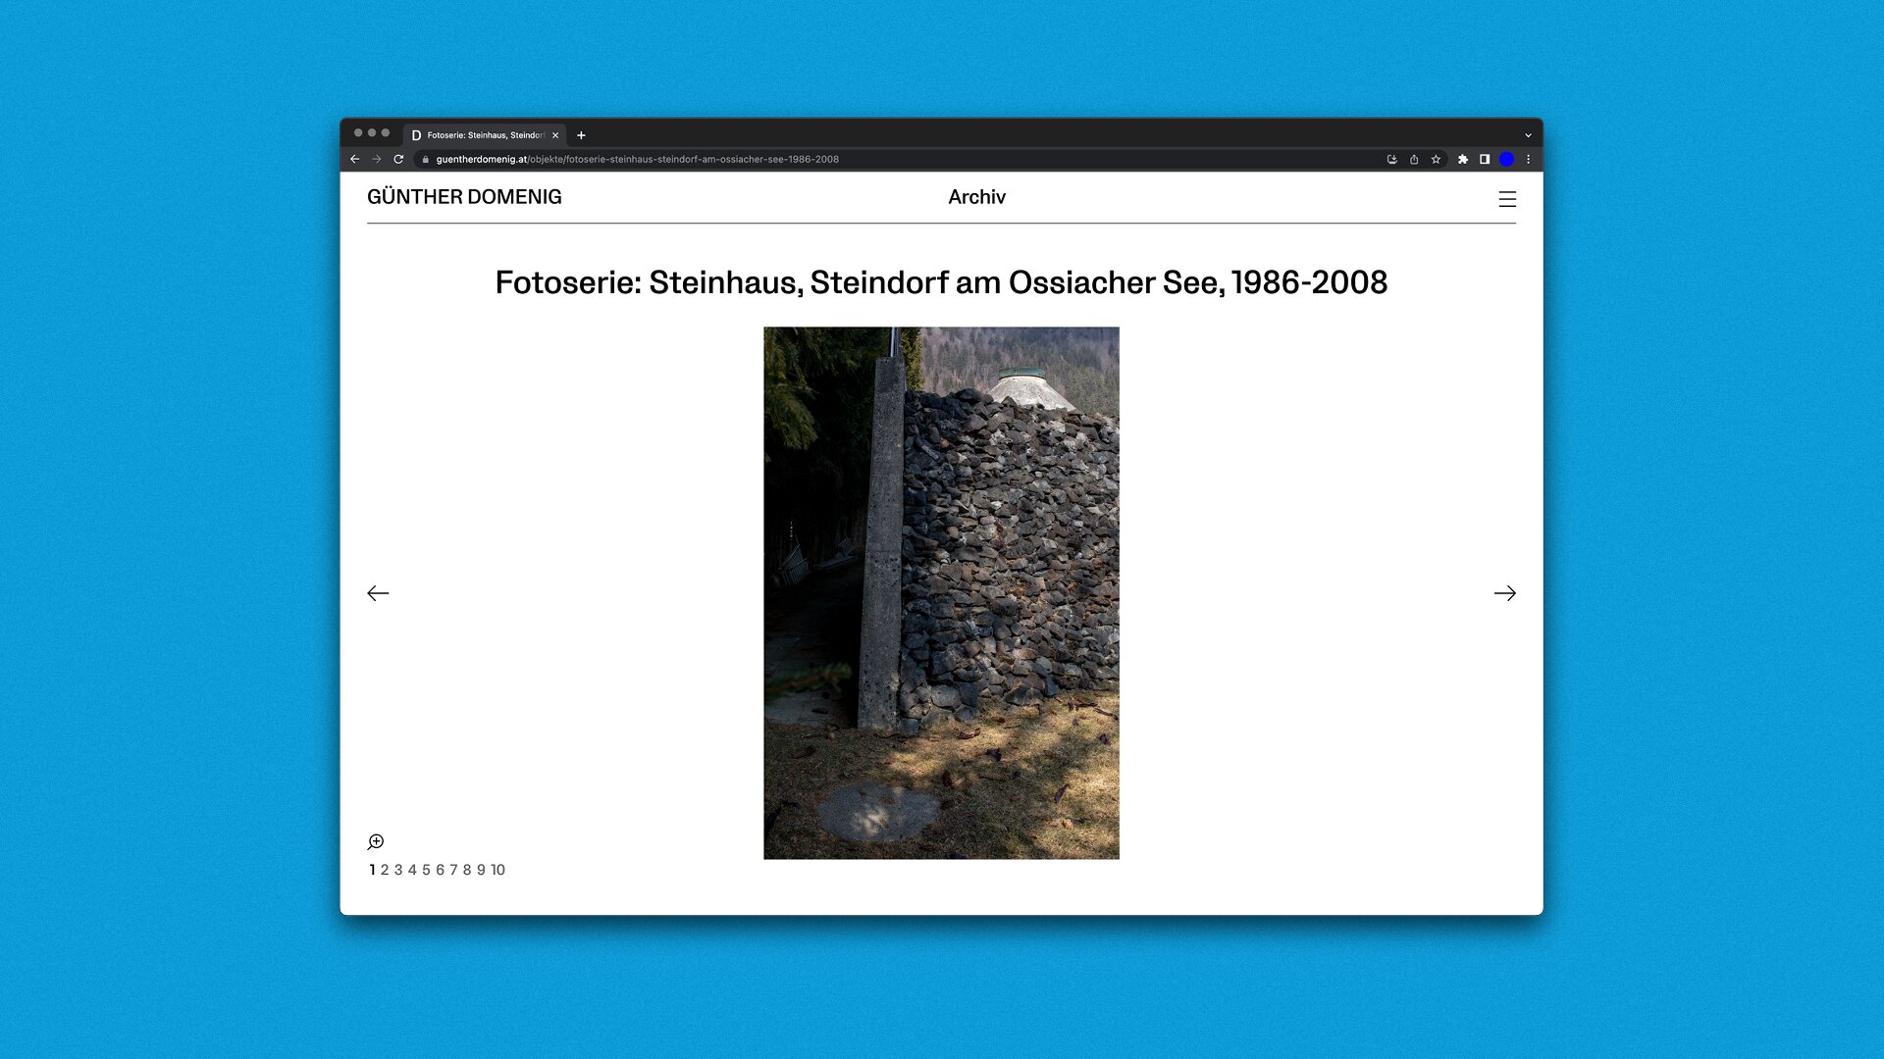Expand the tab search chevron

coord(1528,135)
